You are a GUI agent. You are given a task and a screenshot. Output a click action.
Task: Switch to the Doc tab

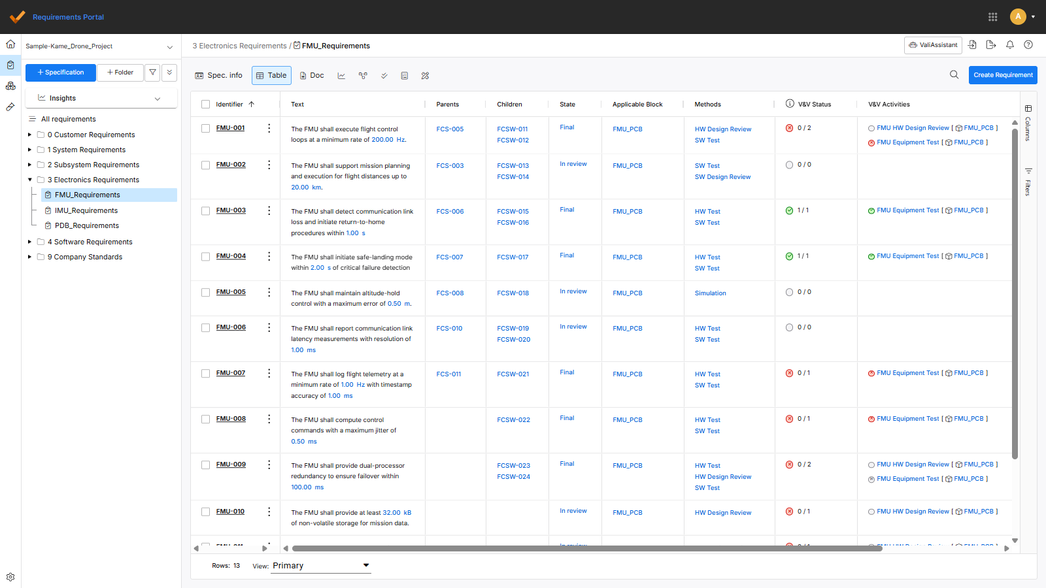[312, 76]
